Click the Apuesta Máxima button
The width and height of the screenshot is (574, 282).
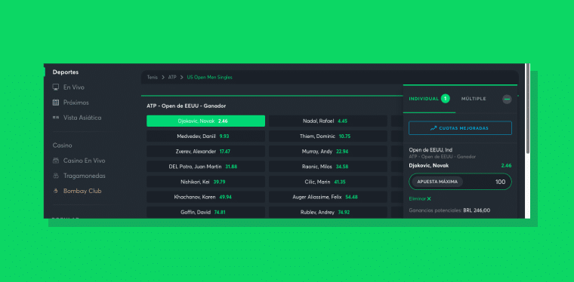(437, 182)
